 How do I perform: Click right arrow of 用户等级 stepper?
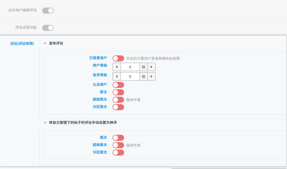coord(152,67)
